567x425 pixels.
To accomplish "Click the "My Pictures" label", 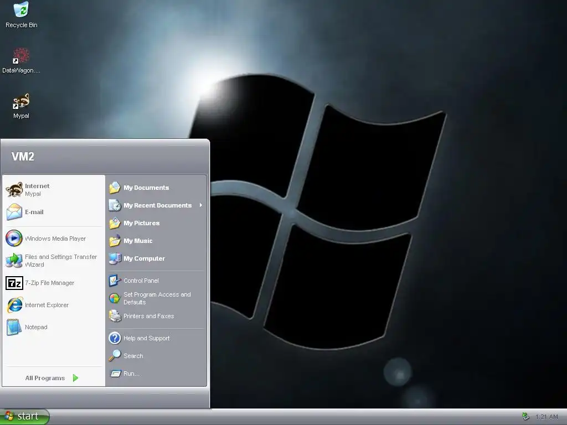I will click(141, 223).
